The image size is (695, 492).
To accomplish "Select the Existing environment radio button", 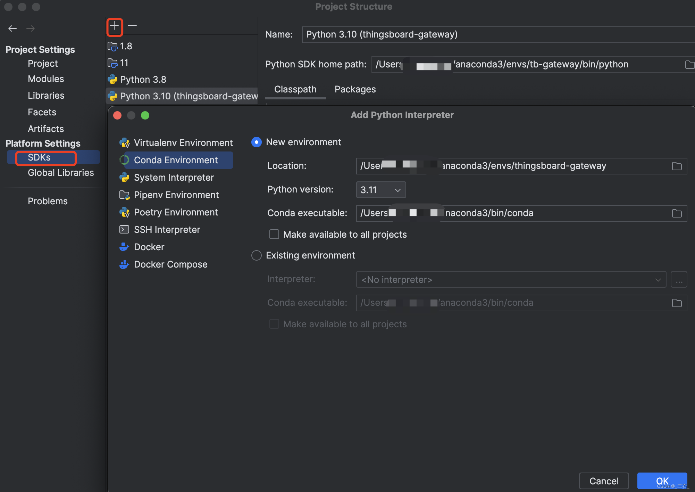I will [257, 255].
